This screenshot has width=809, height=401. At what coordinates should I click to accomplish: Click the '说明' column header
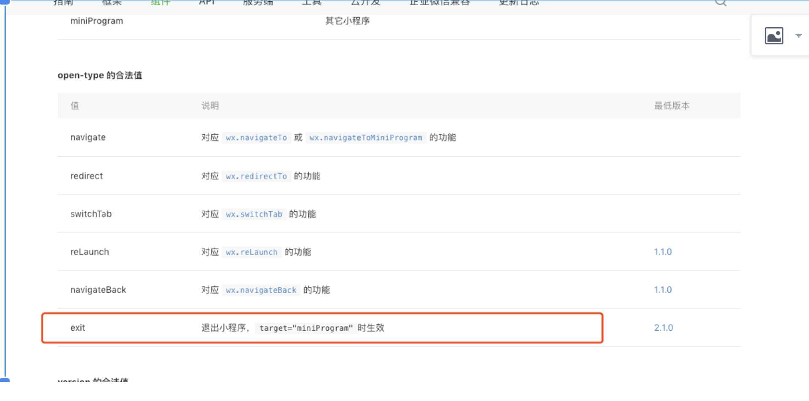[x=210, y=106]
